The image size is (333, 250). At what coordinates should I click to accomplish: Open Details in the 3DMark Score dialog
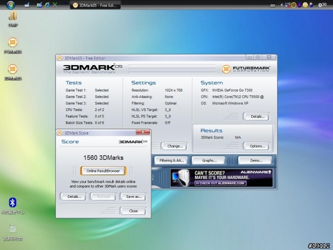pos(73,197)
